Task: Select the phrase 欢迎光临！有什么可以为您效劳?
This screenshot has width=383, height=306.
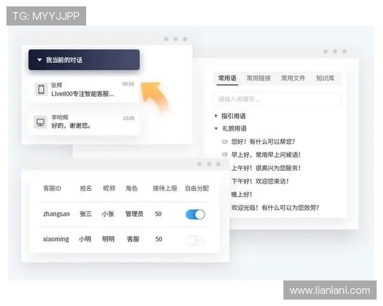Action: (275, 208)
